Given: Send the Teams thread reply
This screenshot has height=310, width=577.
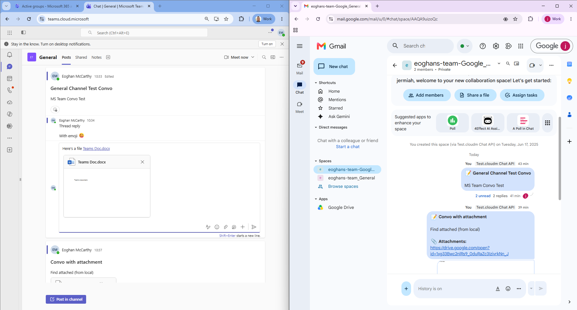Looking at the screenshot, I should point(254,227).
